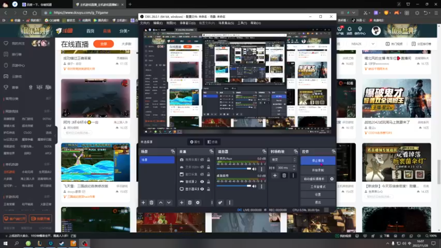Move scene up with the up arrow

point(160,202)
